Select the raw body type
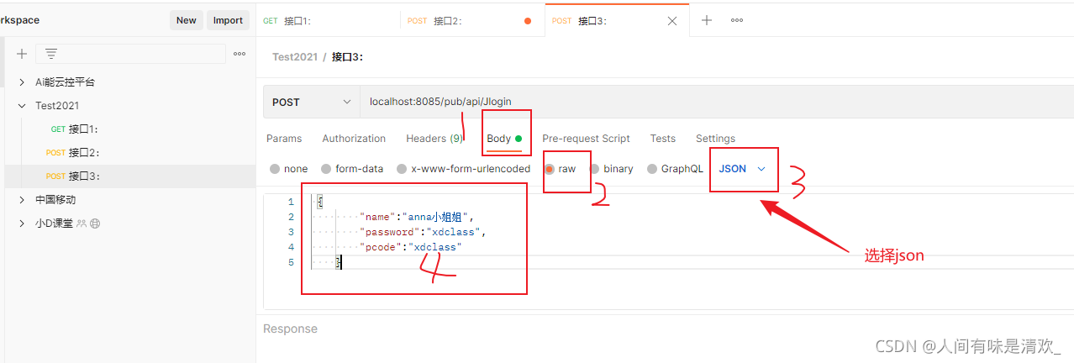Screen dimensions: 1074x363 [x=560, y=169]
